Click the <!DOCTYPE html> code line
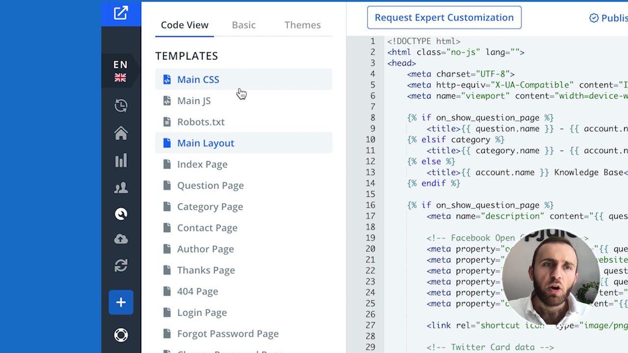 tap(423, 41)
